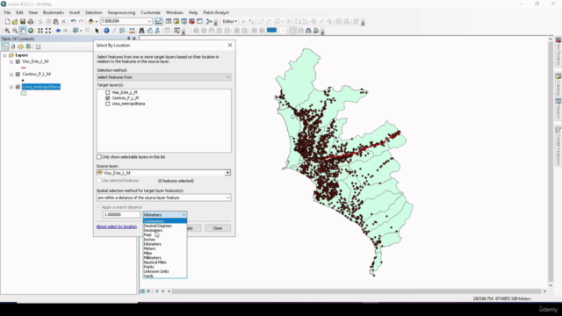Open Table Of Contents options icon
Image resolution: width=562 pixels, height=316 pixels.
click(x=38, y=47)
